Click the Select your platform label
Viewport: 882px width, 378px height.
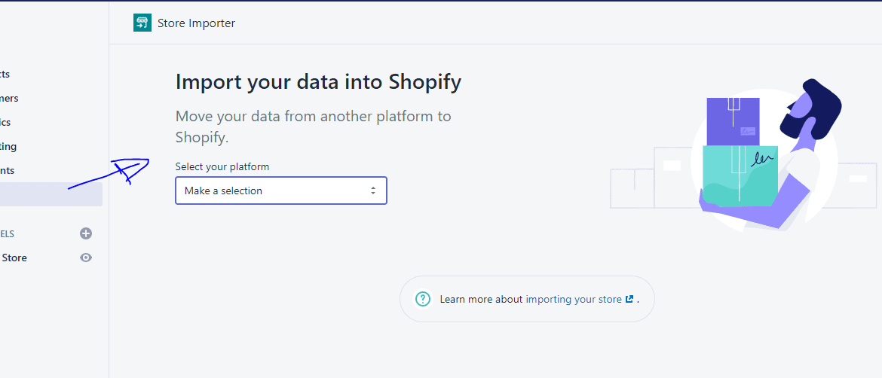click(x=222, y=167)
